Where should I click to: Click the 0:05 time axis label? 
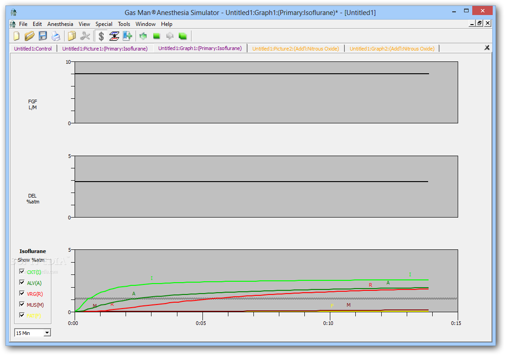tap(201, 323)
